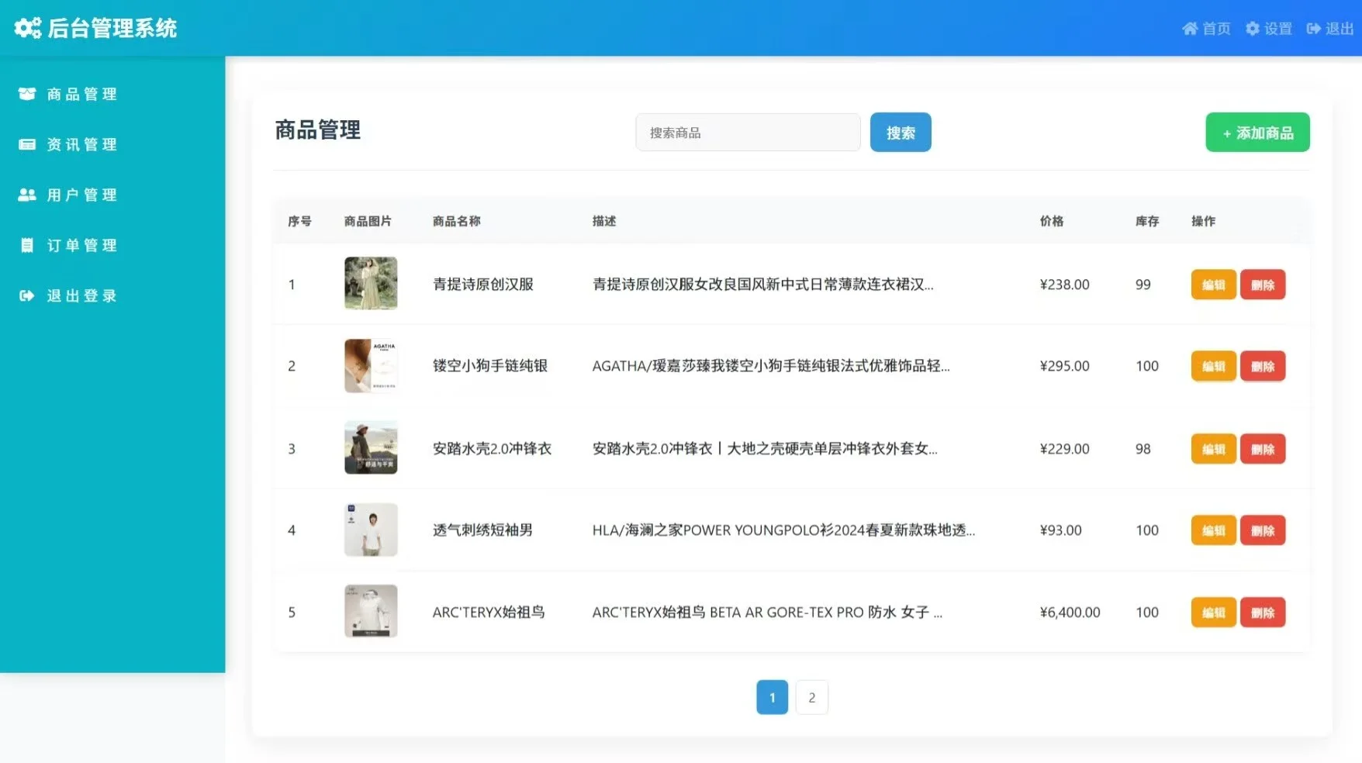Click the 设置 gear icon in top bar

tap(1252, 28)
